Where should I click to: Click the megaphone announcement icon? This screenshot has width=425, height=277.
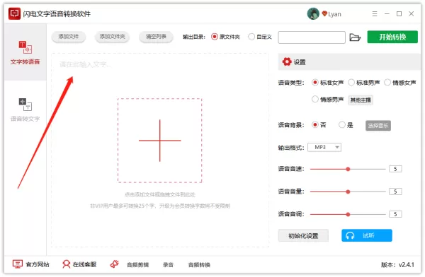tap(114, 264)
